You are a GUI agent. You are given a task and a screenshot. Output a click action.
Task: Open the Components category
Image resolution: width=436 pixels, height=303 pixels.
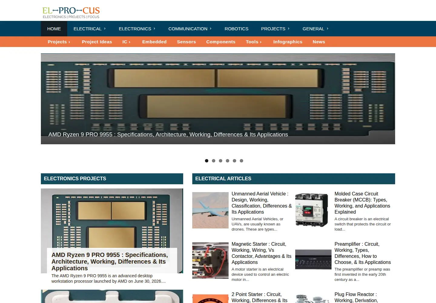[221, 42]
